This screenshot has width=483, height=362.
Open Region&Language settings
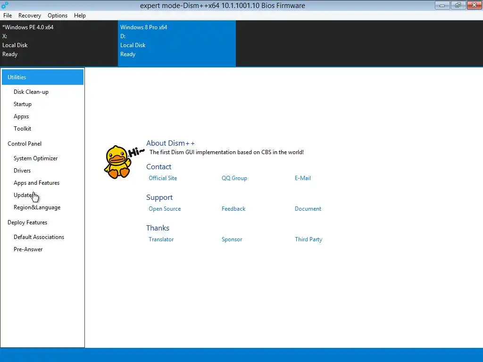click(x=37, y=207)
